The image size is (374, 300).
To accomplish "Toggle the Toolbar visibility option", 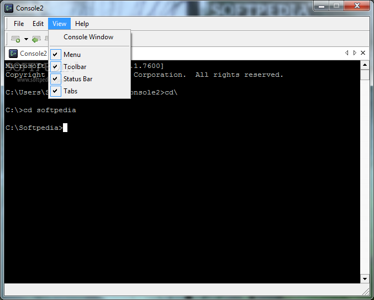I will 89,66.
